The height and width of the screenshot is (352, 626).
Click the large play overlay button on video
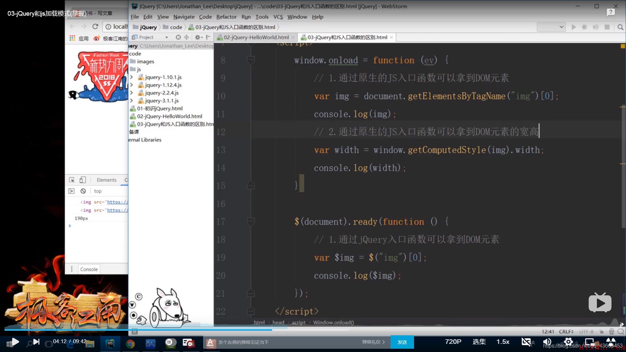click(600, 302)
